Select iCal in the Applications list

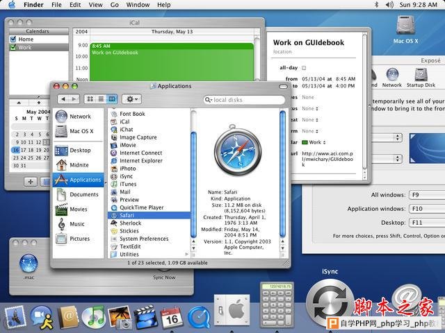(124, 121)
